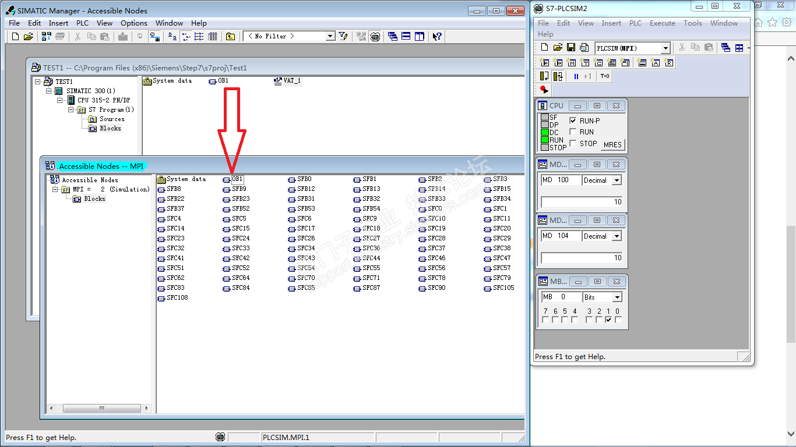Collapse the MPI = 2 (Simulation) node

pos(55,189)
